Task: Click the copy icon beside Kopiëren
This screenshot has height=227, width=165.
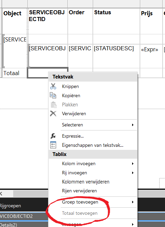Action: 53,95
